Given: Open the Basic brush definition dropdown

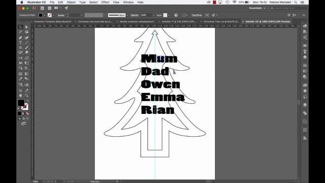Looking at the screenshot, I should 127,15.
